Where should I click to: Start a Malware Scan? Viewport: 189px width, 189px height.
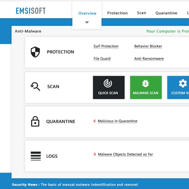(x=146, y=87)
